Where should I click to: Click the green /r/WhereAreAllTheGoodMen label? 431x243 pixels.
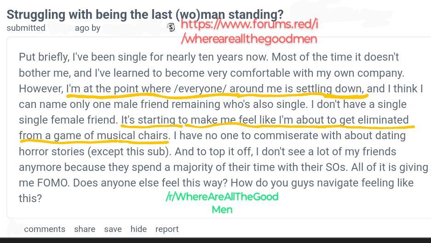pos(222,203)
